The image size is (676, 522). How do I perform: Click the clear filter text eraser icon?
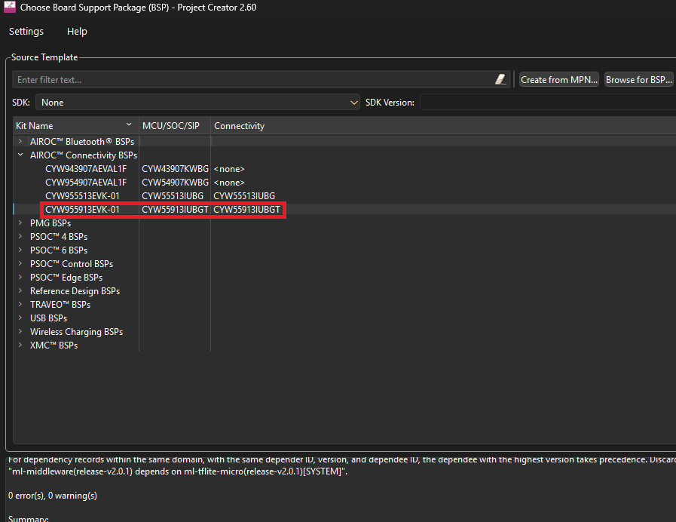[500, 79]
